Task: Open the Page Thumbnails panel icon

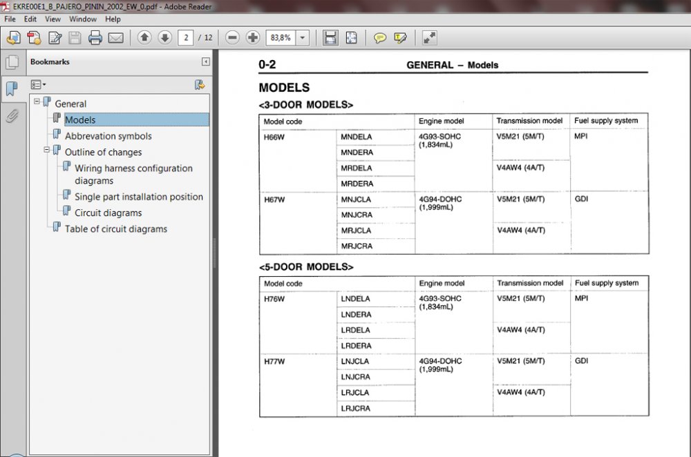Action: pyautogui.click(x=12, y=62)
